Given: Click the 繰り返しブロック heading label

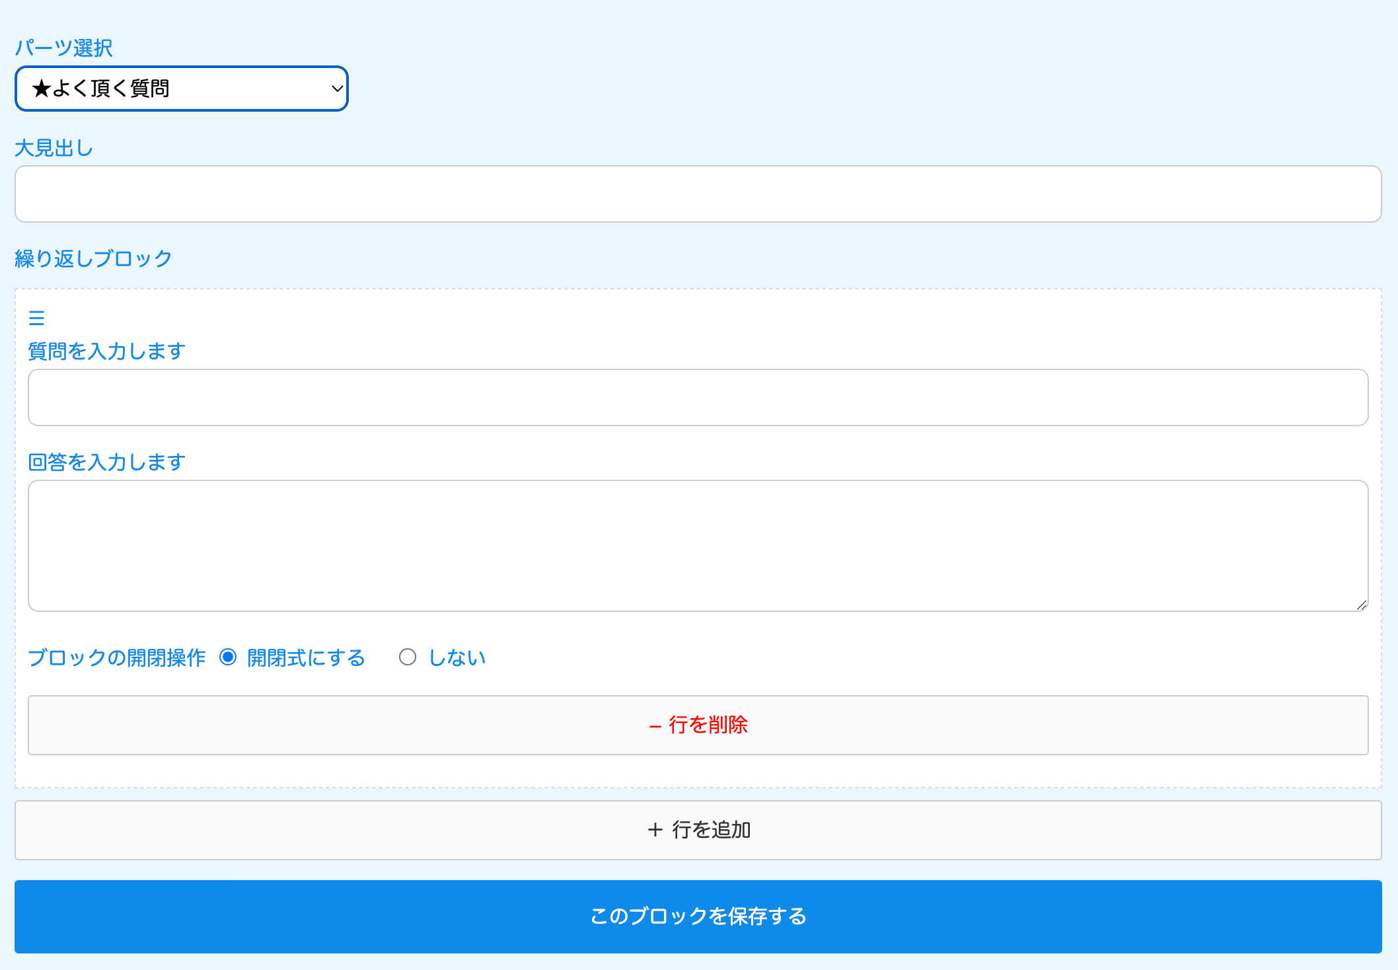Looking at the screenshot, I should [93, 258].
